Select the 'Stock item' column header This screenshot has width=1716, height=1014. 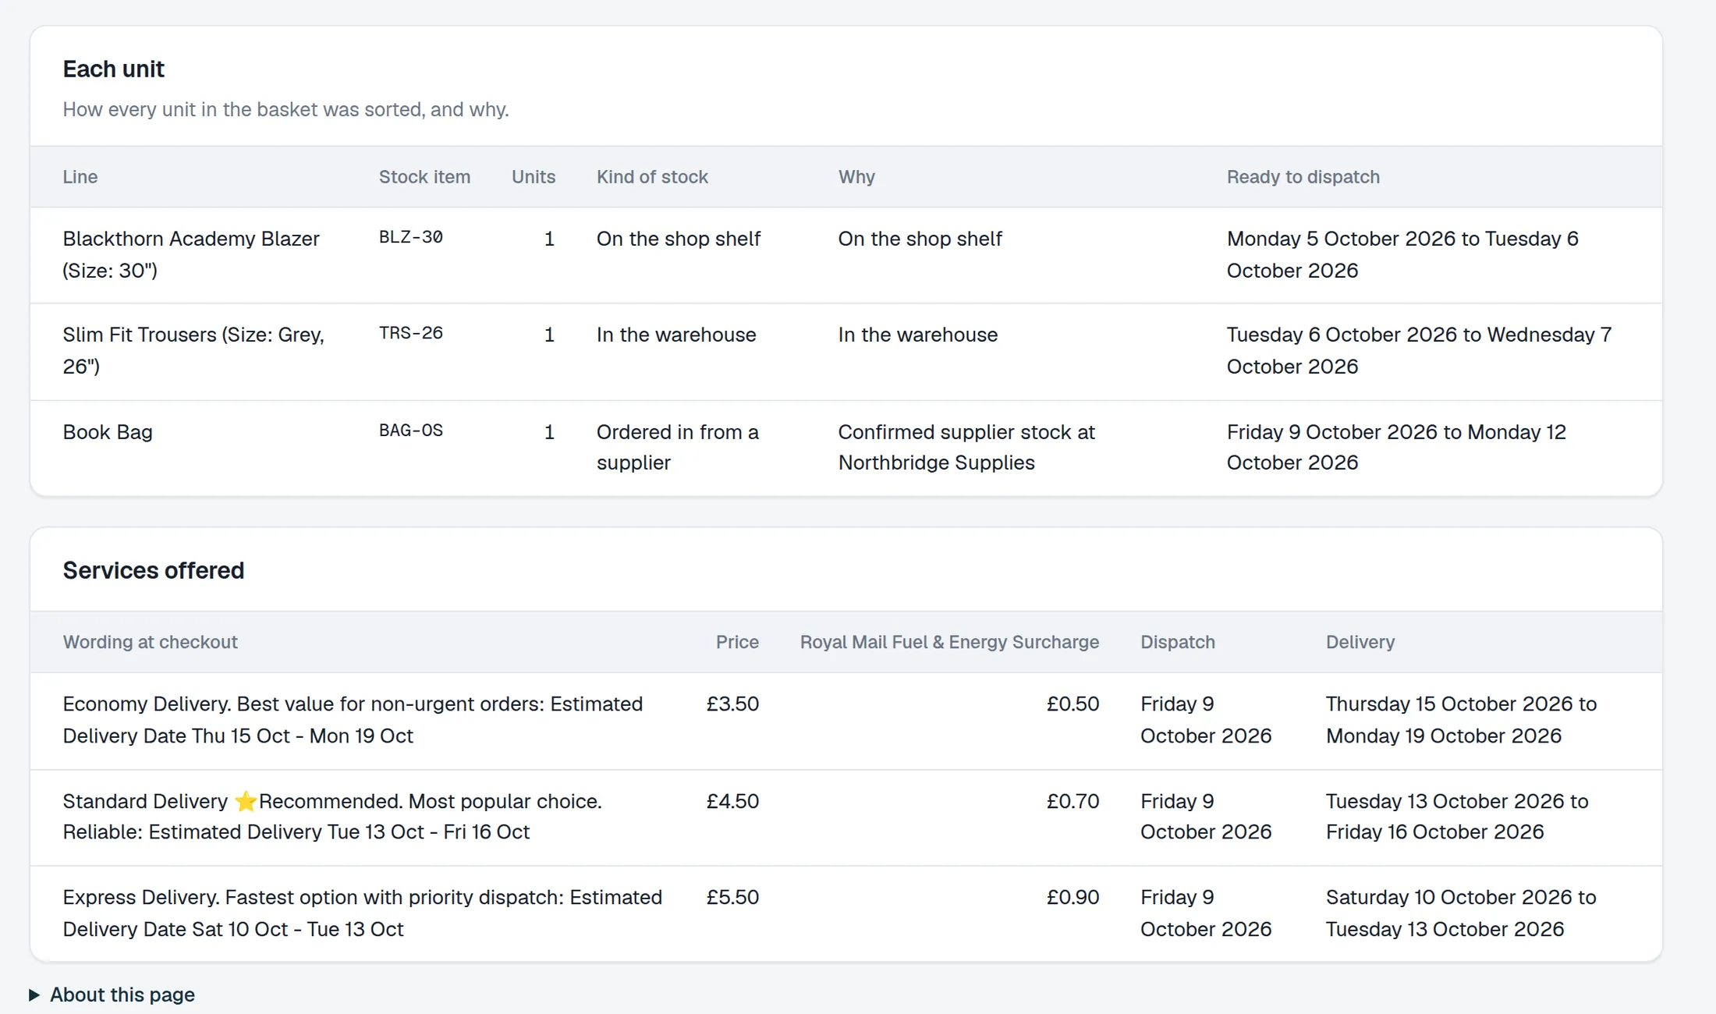point(424,176)
